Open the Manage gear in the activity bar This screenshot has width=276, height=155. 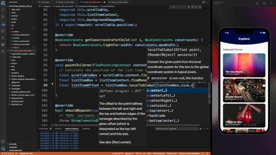point(3,149)
